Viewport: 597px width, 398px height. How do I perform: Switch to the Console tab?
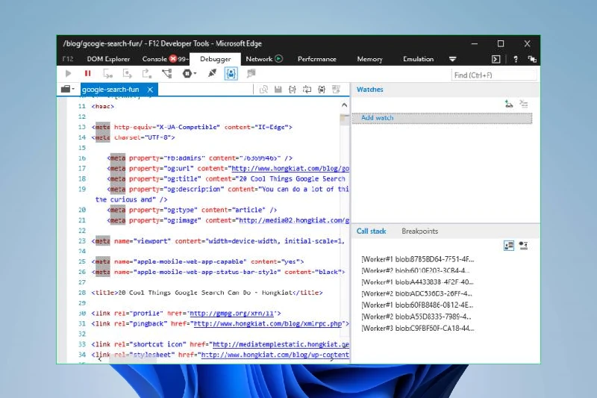pos(154,59)
